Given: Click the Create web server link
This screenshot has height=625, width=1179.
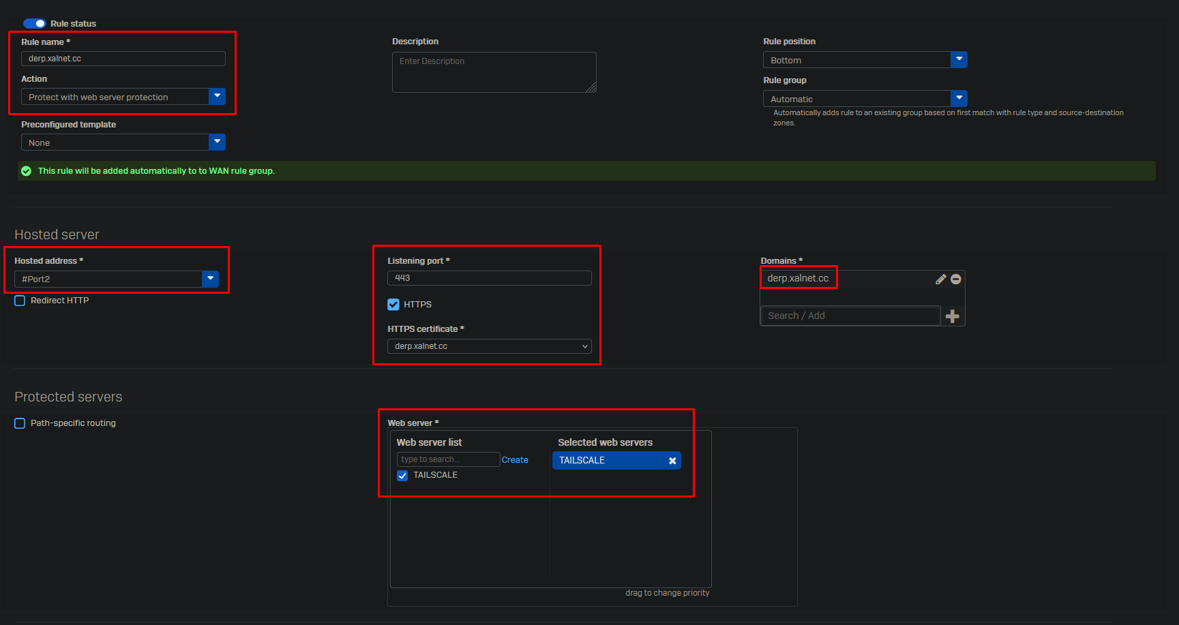Looking at the screenshot, I should coord(515,460).
